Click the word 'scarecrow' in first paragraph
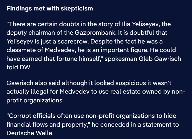 (x=73, y=42)
